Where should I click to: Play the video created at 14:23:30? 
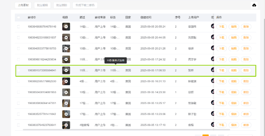(x=66, y=92)
